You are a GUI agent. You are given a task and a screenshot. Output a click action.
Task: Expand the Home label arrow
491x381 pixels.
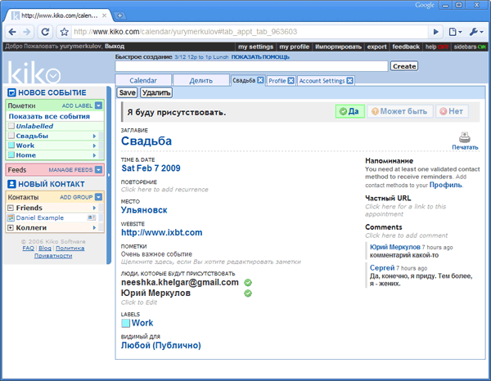[x=94, y=155]
